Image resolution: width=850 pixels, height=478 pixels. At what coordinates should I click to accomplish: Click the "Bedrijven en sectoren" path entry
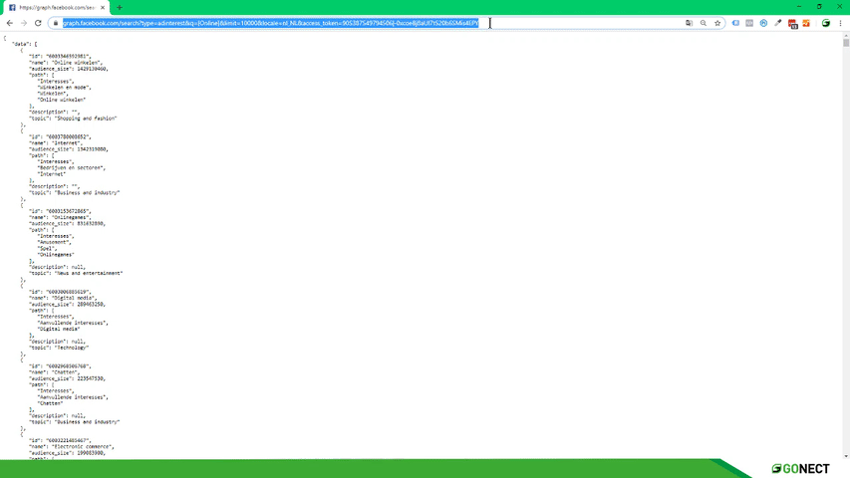[72, 168]
